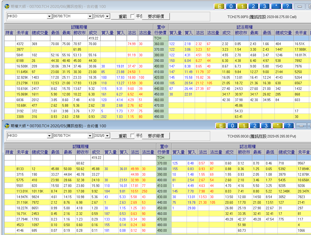Click the 450.00 strike cell in the 2020/06 window
Screen dimensions: 311x235
(x=161, y=94)
